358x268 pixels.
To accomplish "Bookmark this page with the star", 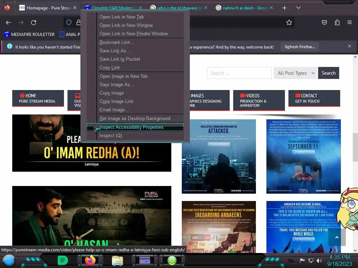I will (289, 22).
